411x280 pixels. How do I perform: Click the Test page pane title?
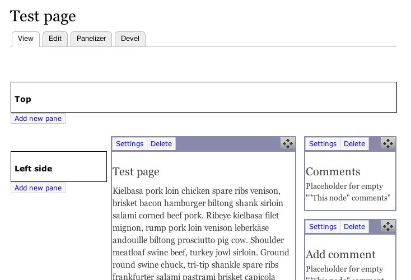point(136,172)
